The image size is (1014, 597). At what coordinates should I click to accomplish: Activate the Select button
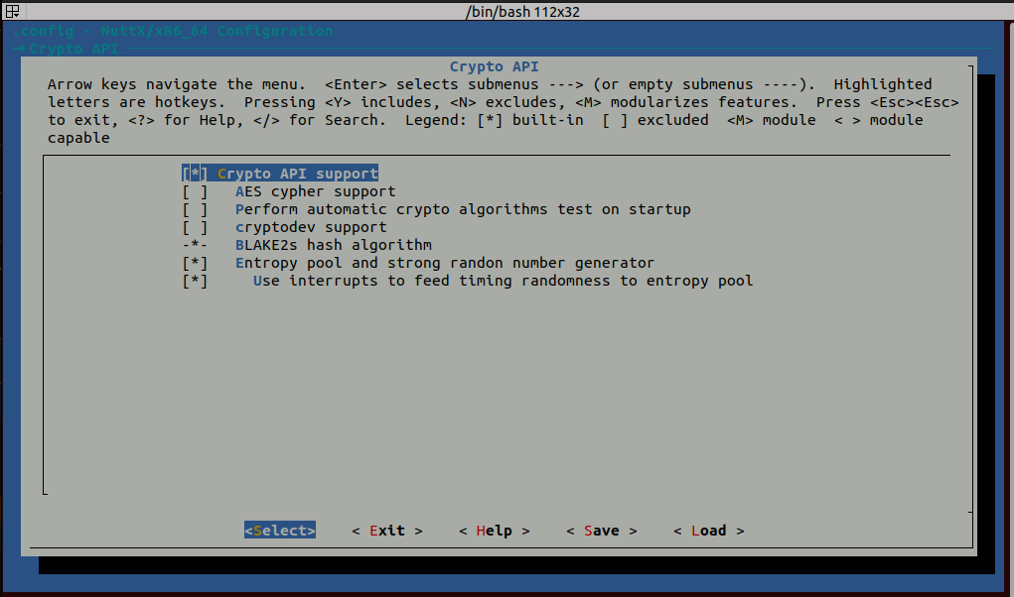click(279, 531)
